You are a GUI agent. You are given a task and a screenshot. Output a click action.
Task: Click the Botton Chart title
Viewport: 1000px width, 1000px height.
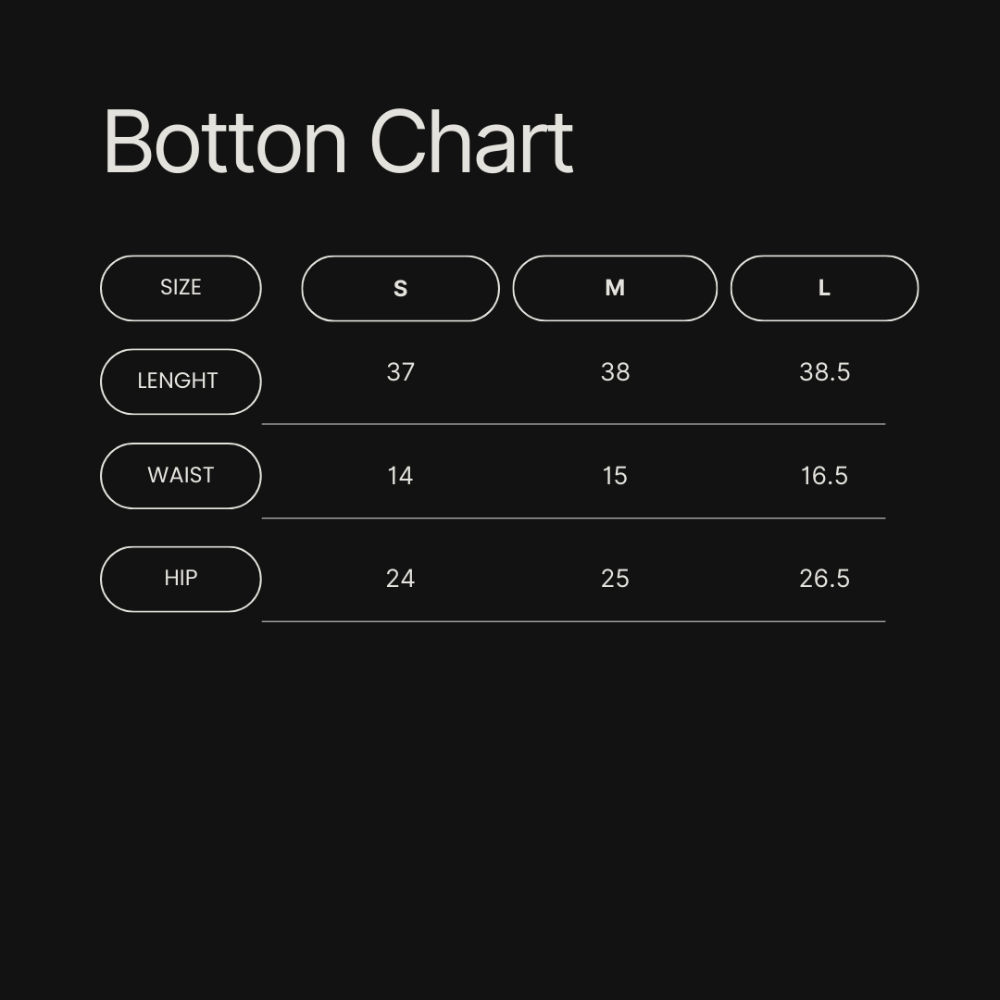pyautogui.click(x=338, y=142)
